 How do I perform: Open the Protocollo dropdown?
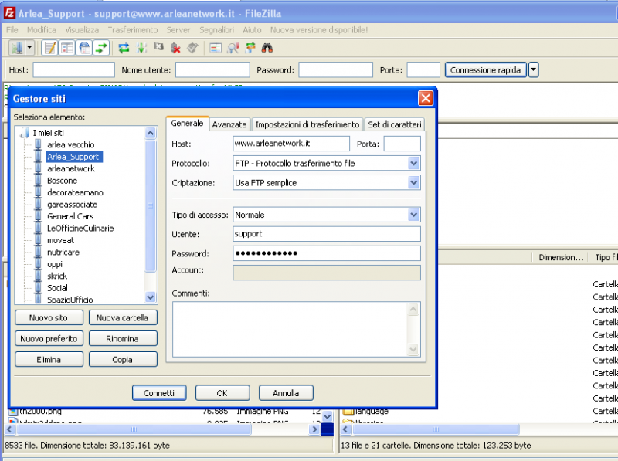tap(327, 163)
